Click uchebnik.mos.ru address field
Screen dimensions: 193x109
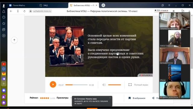[x=42, y=11]
